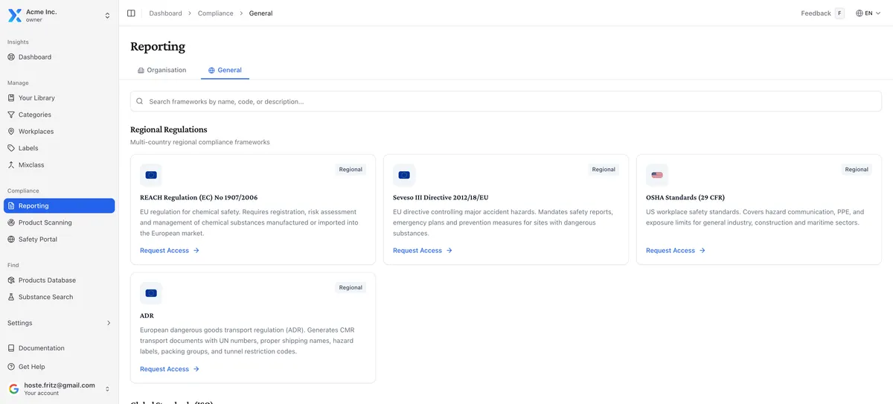The height and width of the screenshot is (404, 893).
Task: Request Access for ADR
Action: pos(170,369)
